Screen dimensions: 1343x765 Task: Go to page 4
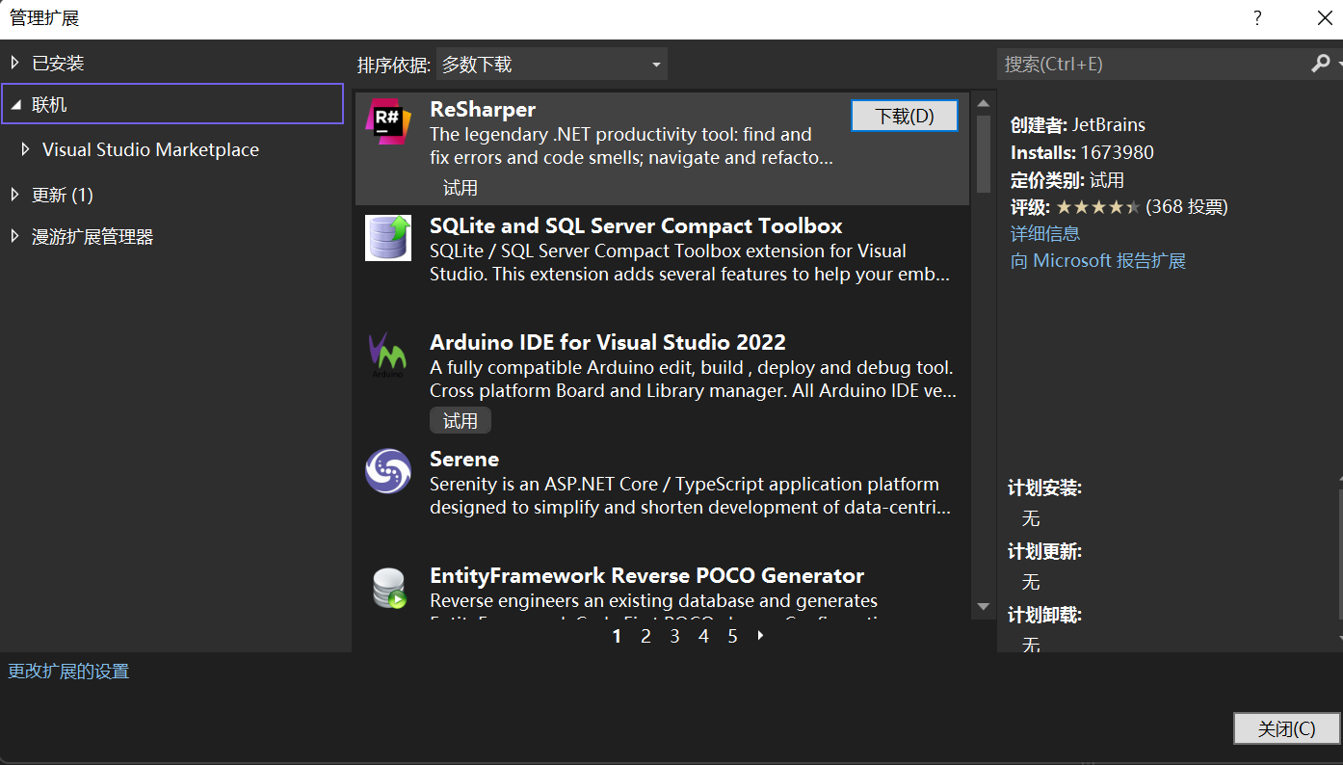tap(703, 636)
